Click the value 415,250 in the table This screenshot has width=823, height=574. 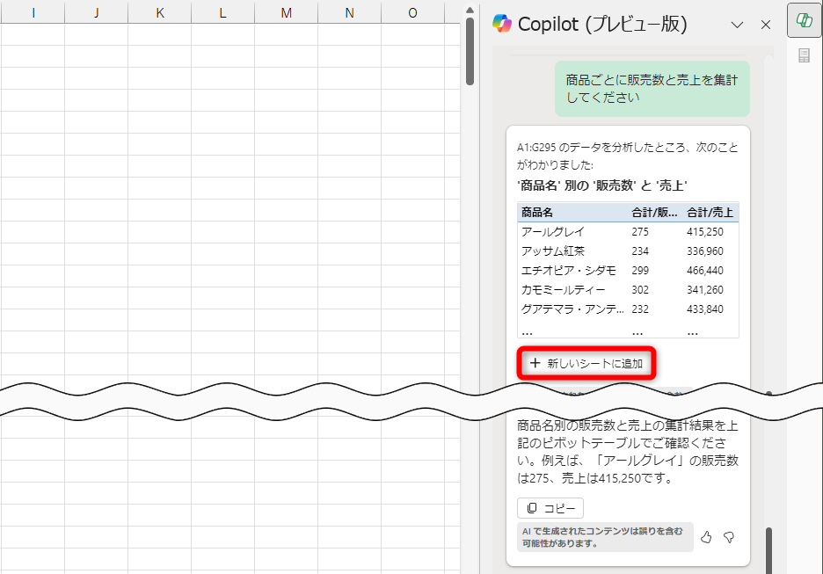pos(705,231)
